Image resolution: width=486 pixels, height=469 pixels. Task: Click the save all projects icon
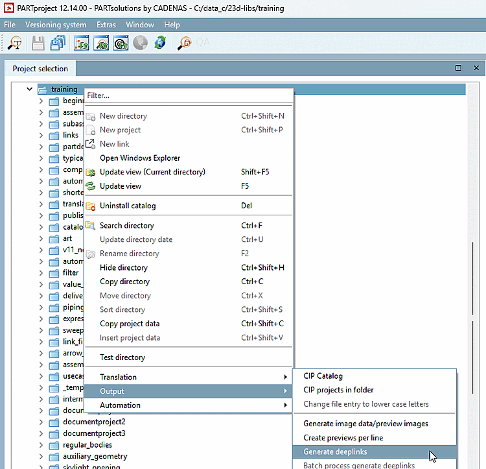click(58, 43)
